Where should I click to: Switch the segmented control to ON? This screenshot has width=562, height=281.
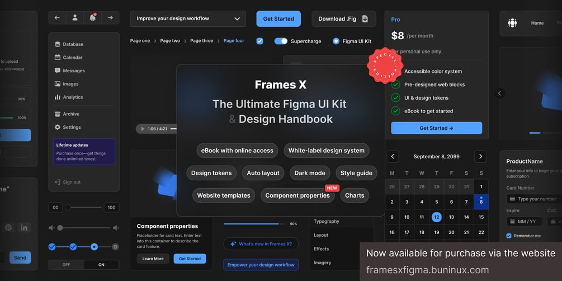[101, 265]
